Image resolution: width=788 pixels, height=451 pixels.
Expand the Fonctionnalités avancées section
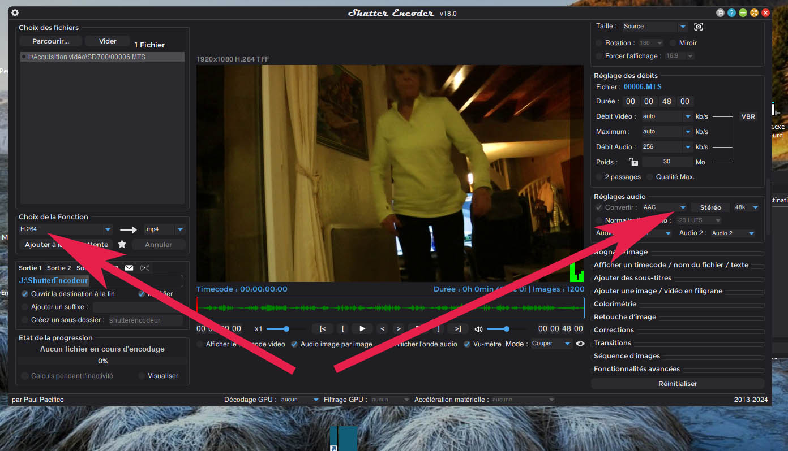(x=637, y=369)
